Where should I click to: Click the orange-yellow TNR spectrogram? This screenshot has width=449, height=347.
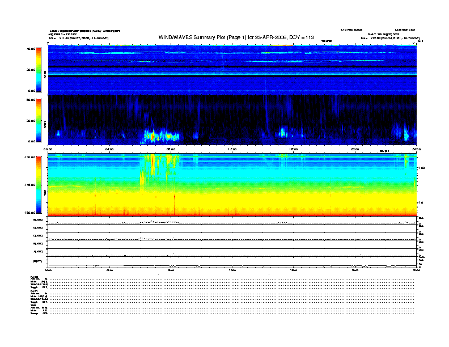[232, 185]
